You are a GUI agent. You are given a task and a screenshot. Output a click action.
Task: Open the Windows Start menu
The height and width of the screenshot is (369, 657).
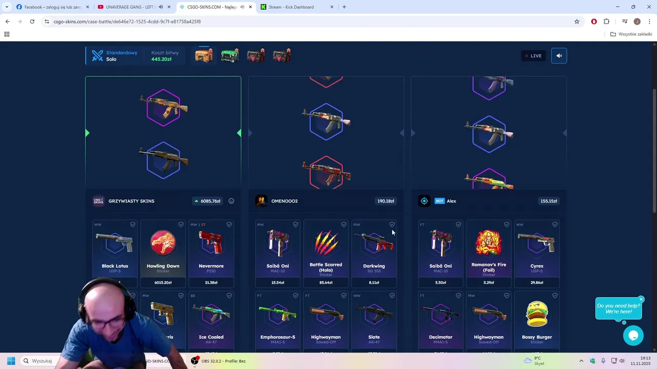(x=11, y=361)
